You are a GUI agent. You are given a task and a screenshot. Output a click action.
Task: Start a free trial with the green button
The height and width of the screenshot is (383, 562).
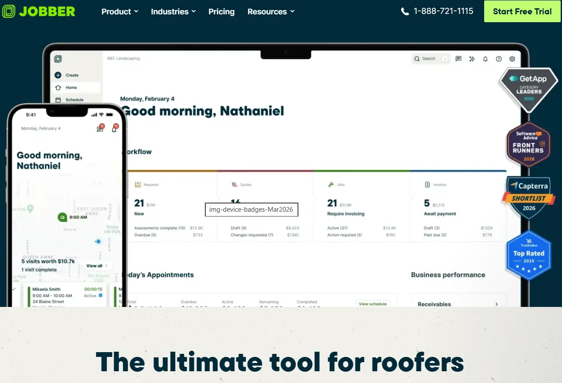522,11
